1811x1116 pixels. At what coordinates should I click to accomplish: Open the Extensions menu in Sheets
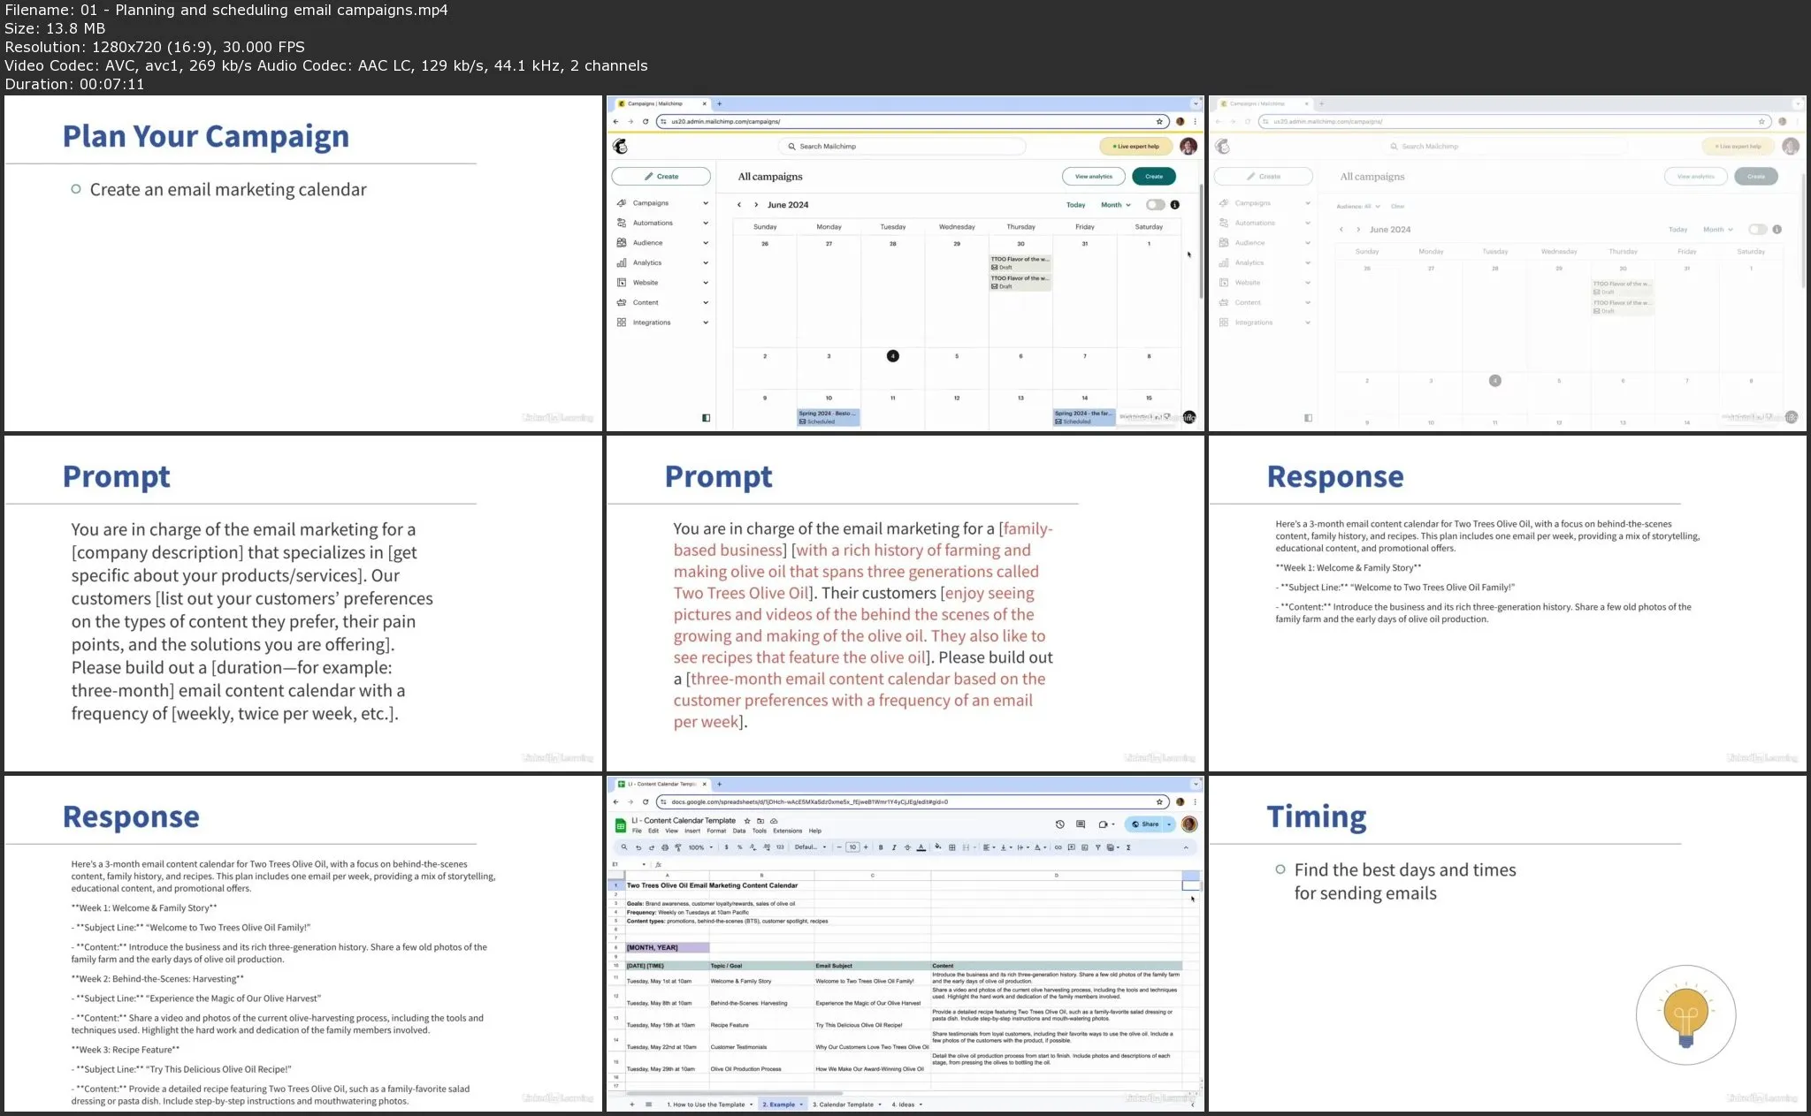787,831
